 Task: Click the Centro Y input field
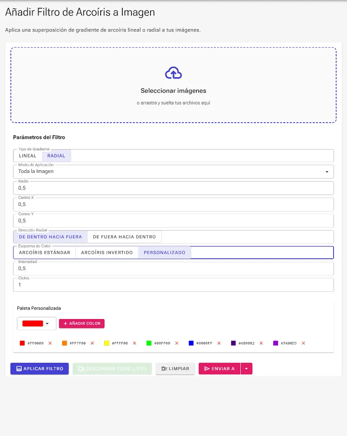point(173,221)
